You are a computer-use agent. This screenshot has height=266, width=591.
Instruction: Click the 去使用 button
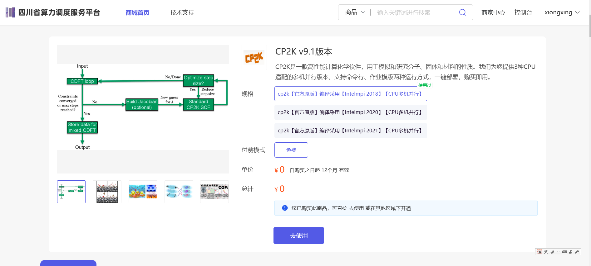pyautogui.click(x=299, y=235)
